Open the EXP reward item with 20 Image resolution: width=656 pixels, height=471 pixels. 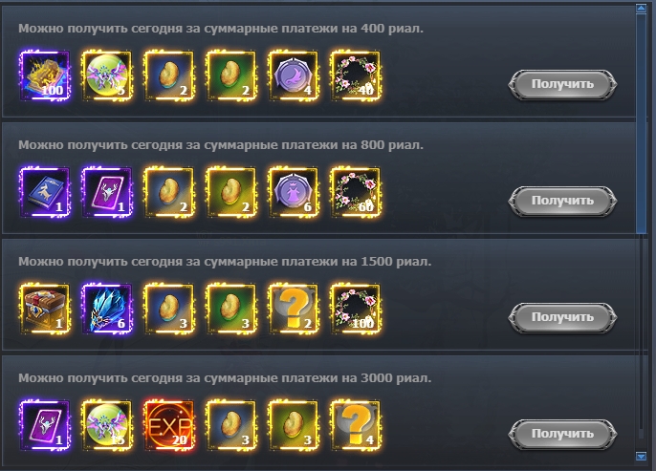169,425
